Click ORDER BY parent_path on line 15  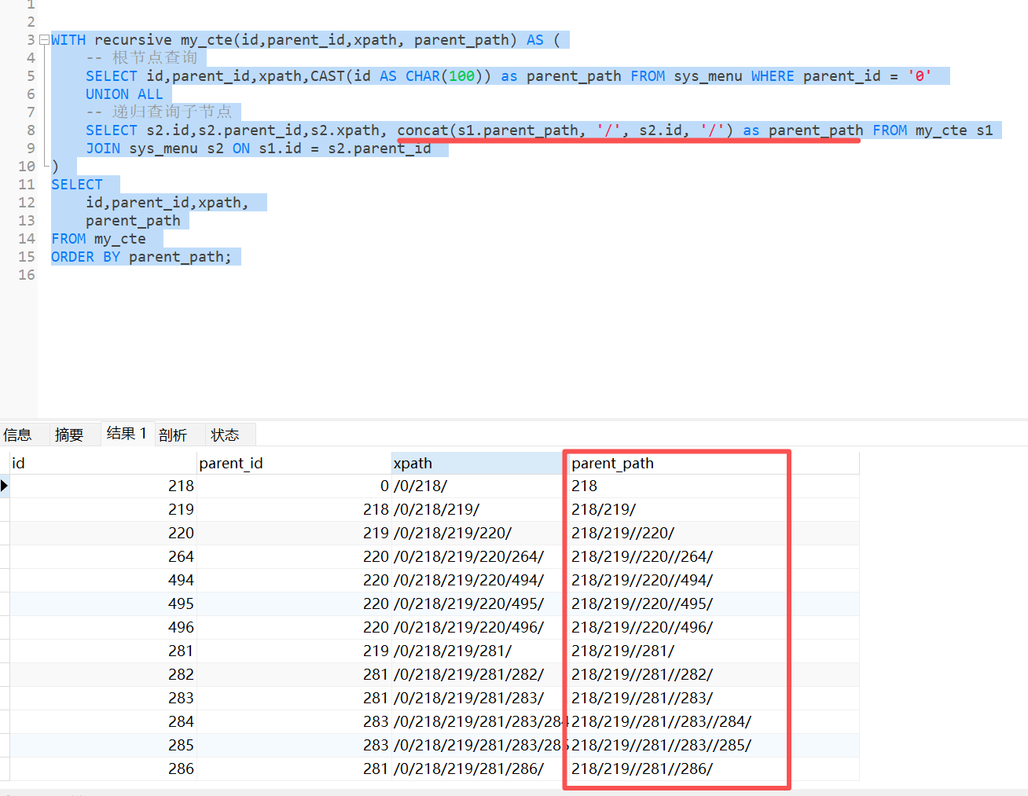coord(141,257)
